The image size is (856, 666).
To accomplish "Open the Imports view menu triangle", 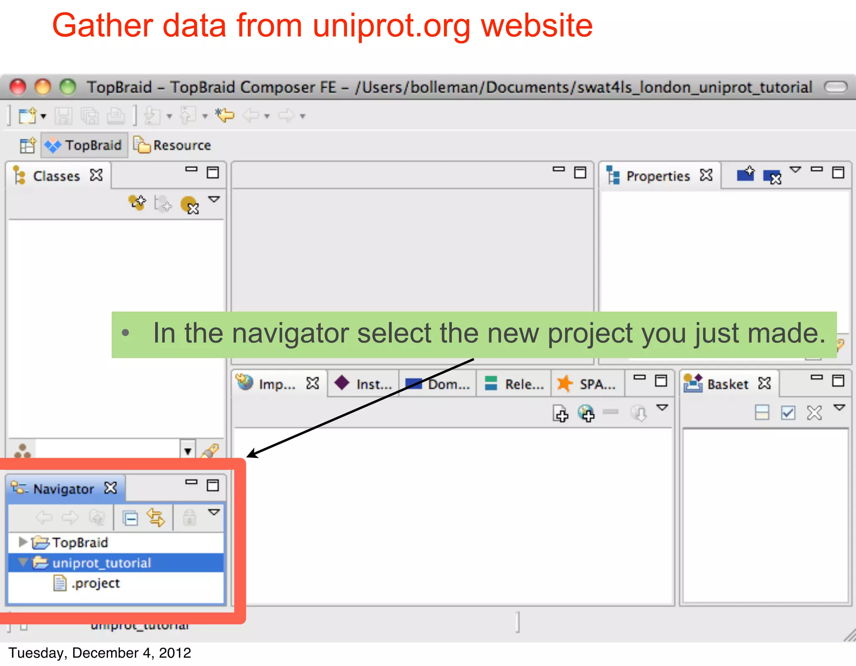I will (x=662, y=407).
